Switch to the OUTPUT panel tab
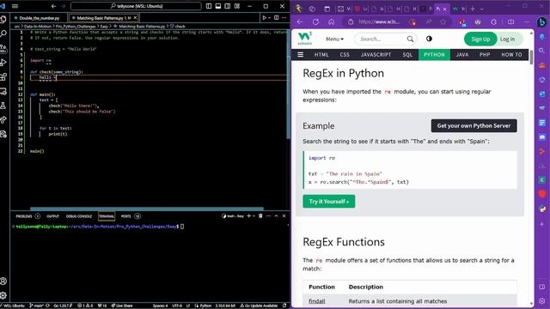550x309 pixels. [53, 216]
